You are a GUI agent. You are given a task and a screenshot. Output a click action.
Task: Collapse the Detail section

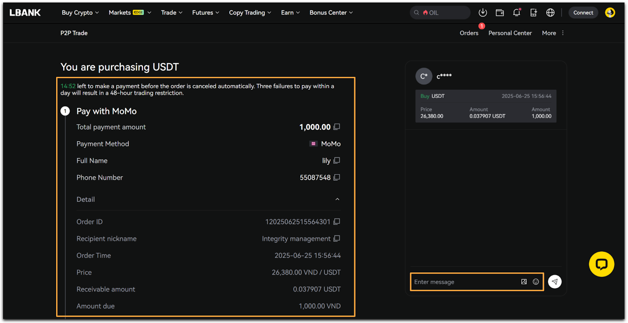pos(337,200)
